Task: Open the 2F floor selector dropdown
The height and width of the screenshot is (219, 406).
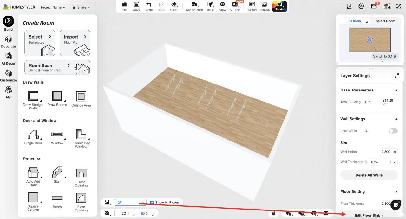Action: click(130, 203)
